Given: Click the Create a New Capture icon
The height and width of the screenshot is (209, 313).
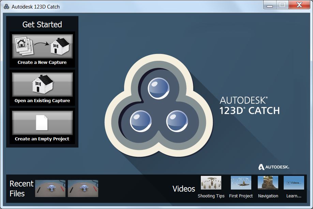Looking at the screenshot, I should point(42,46).
